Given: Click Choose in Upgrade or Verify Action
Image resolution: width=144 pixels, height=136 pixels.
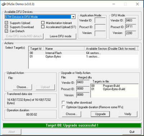Looking at the screenshot, I should click(72, 114).
